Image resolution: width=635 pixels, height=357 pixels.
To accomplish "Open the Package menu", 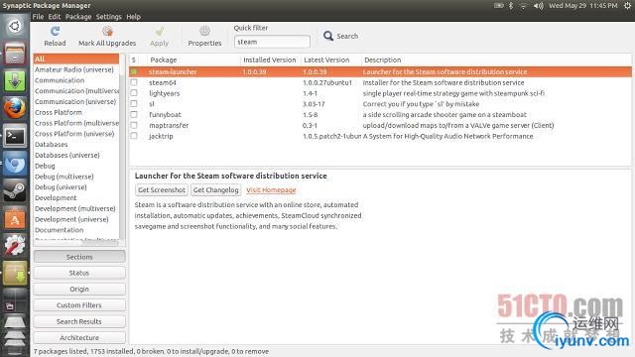I will pyautogui.click(x=78, y=17).
